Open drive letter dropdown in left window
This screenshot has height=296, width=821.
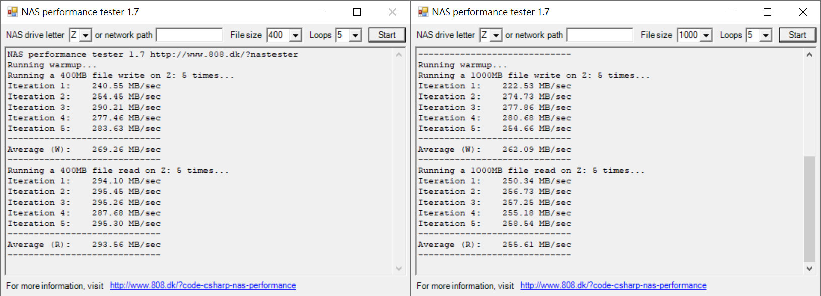pyautogui.click(x=86, y=35)
